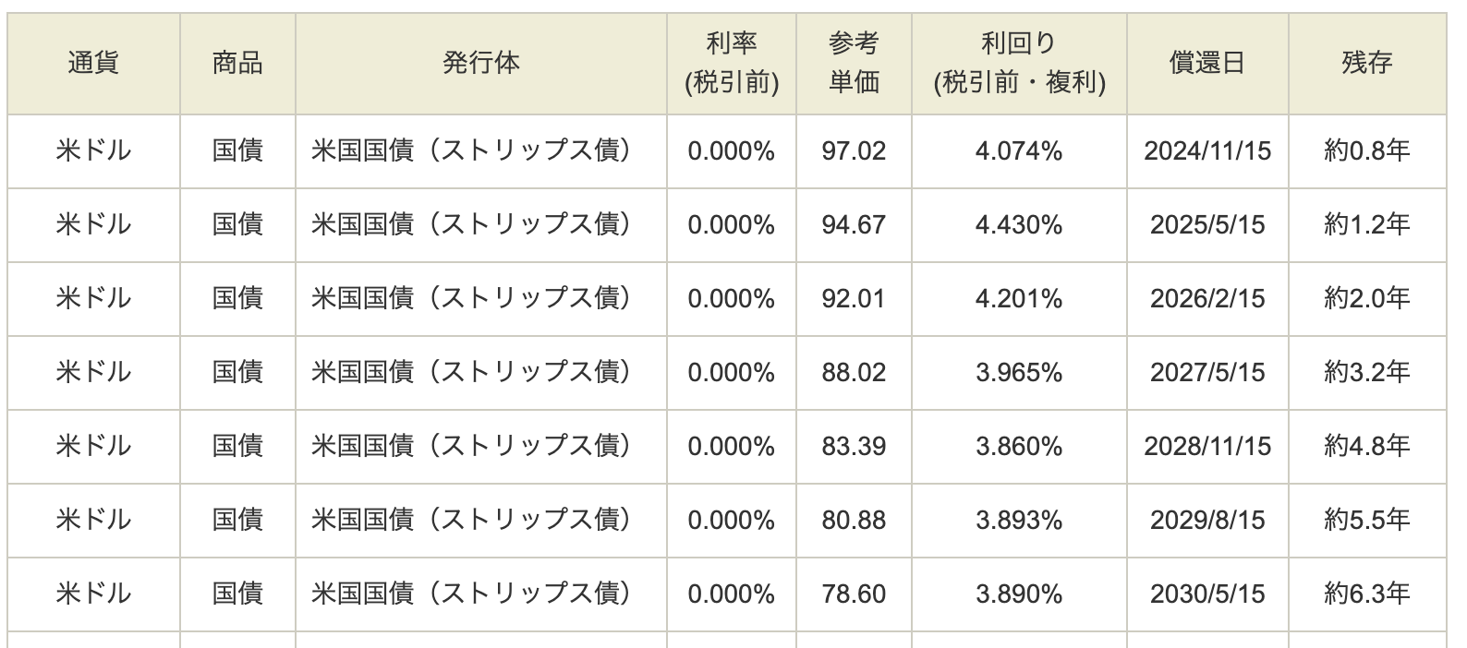Screen dimensions: 1467x648
Task: Click the 参考単価 column header
Action: (854, 64)
